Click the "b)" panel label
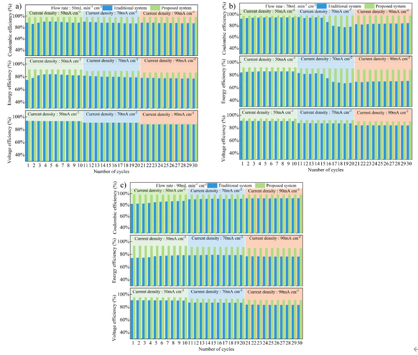Screen dimensions: 418x355 tap(232, 6)
